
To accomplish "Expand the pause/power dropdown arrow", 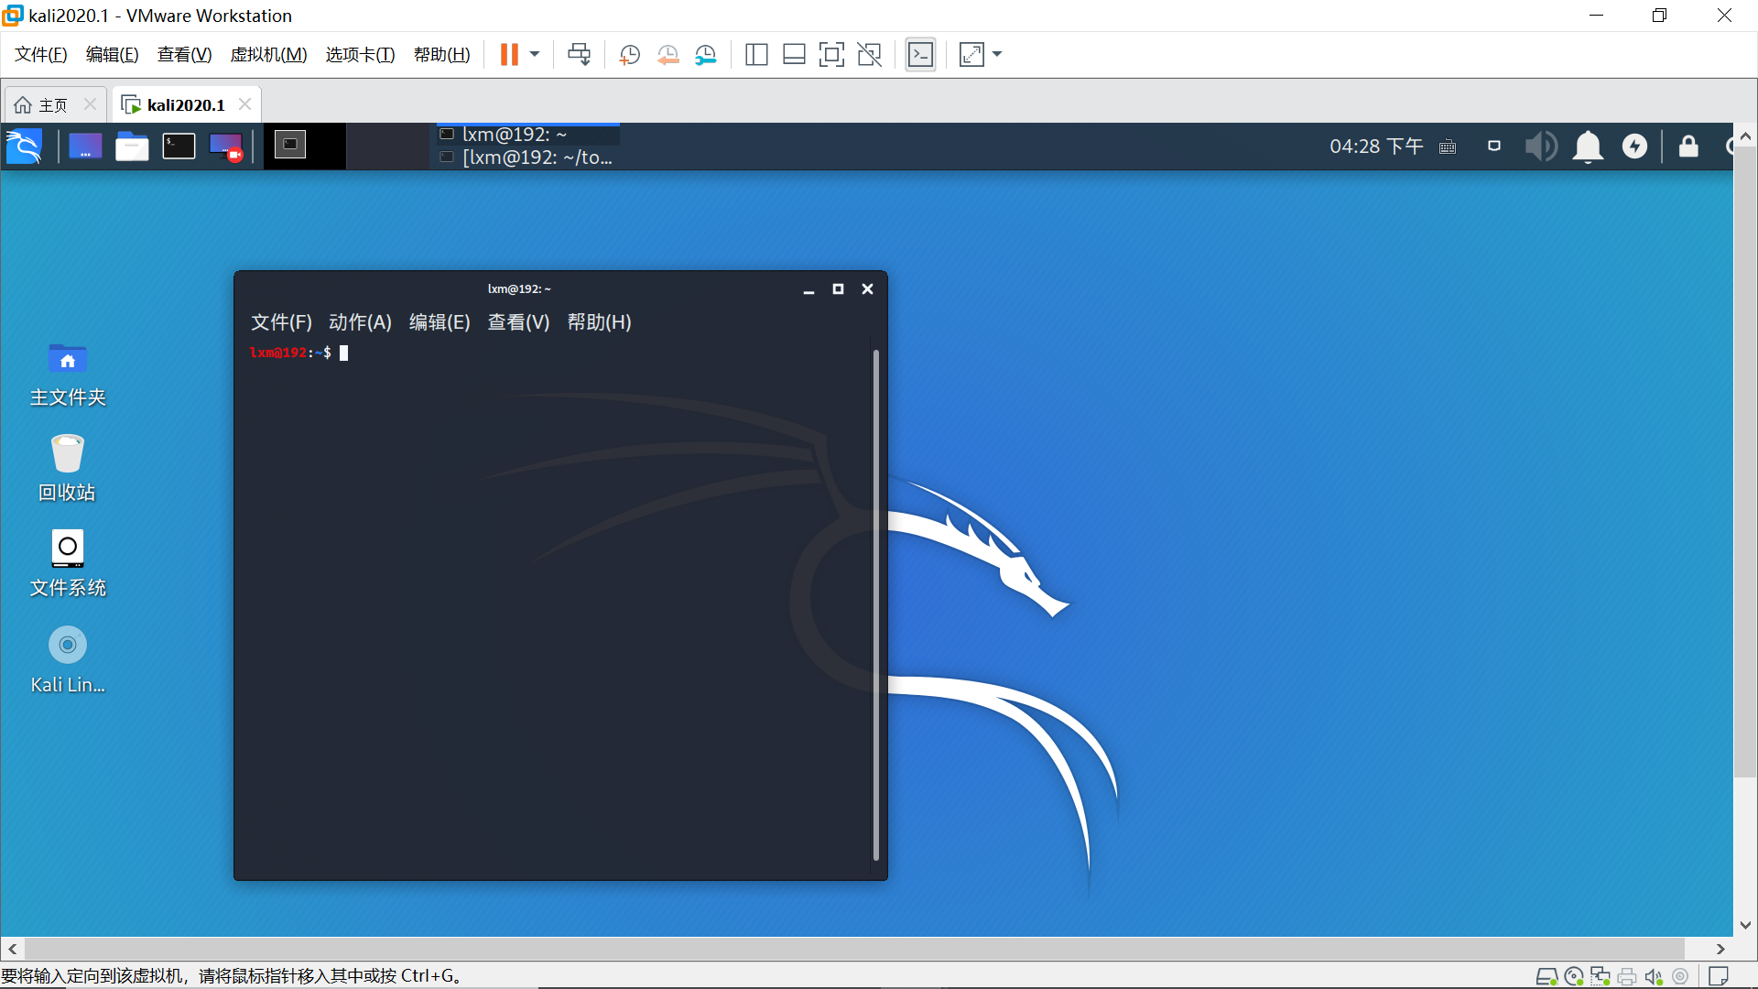I will tap(535, 55).
